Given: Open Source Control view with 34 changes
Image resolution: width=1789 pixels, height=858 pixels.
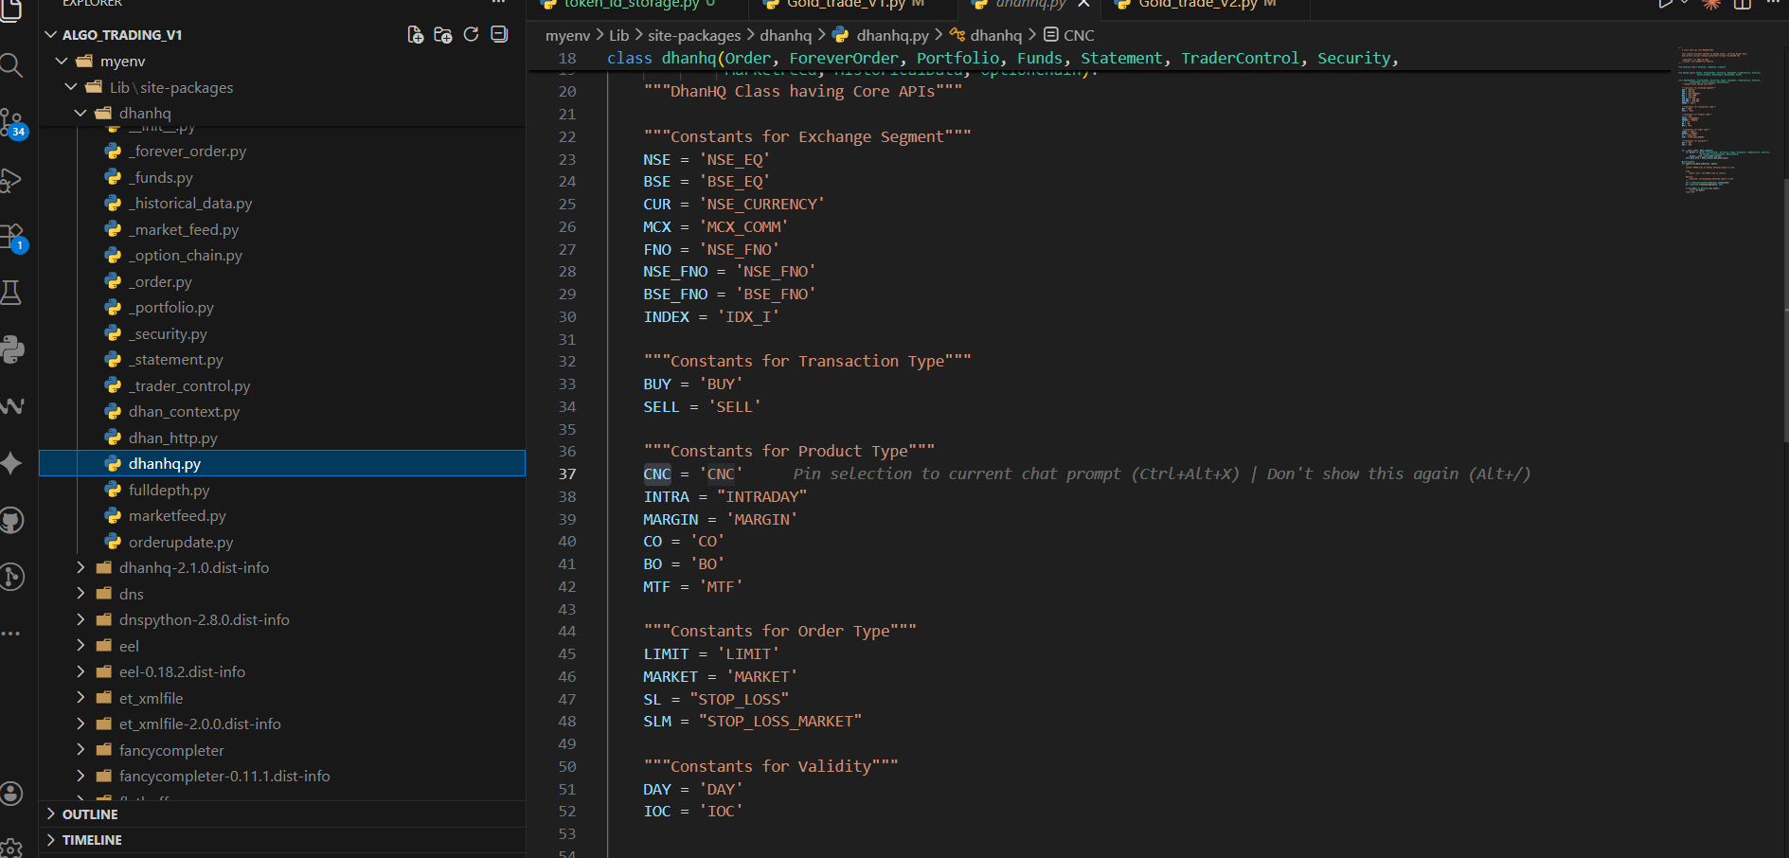Looking at the screenshot, I should [x=12, y=122].
